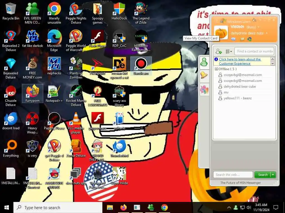Open the Chrome shortcut labeled literally unusable
This screenshot has width=285, height=213.
coord(54,13)
